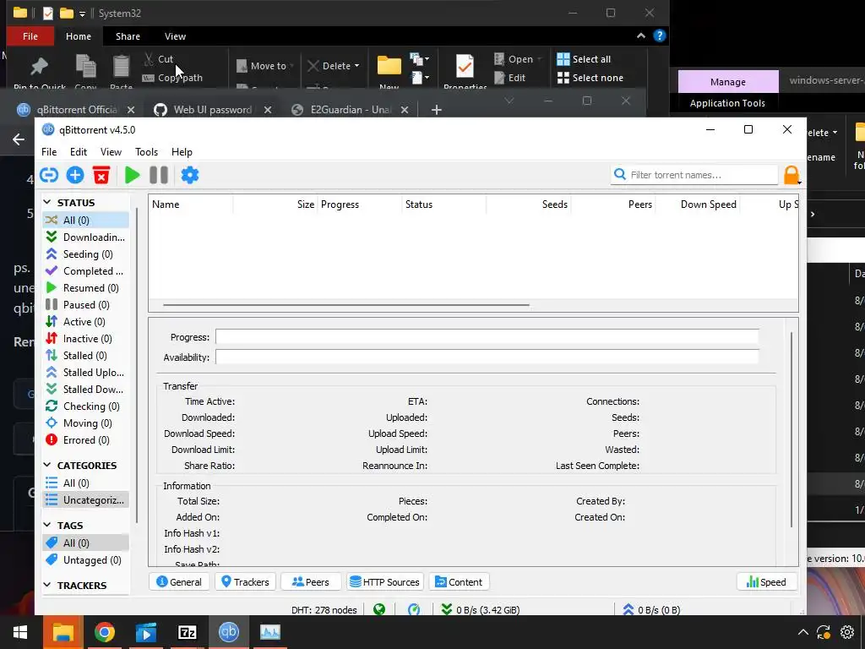Click the red Remove torrent icon
The width and height of the screenshot is (865, 649).
[x=101, y=175]
